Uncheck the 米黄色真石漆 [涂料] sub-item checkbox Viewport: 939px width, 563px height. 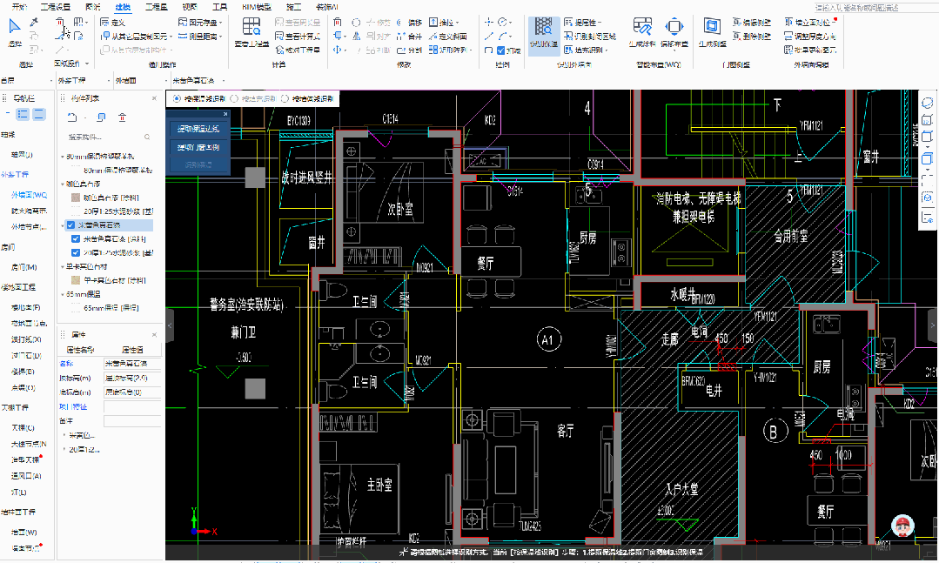pyautogui.click(x=76, y=238)
